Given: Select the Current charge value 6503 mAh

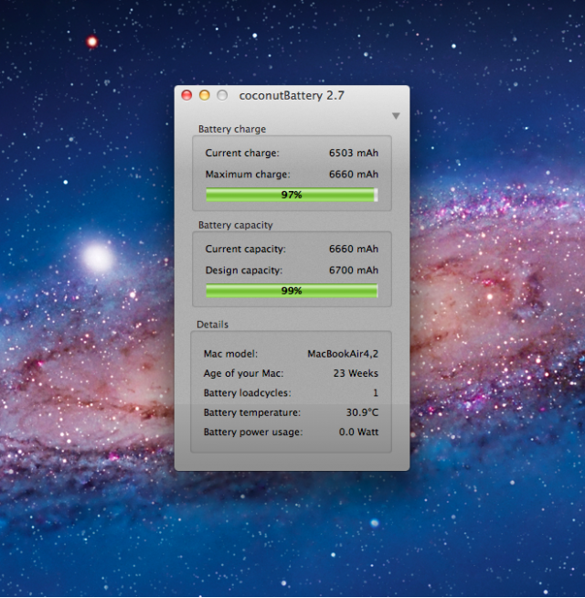Looking at the screenshot, I should [354, 153].
